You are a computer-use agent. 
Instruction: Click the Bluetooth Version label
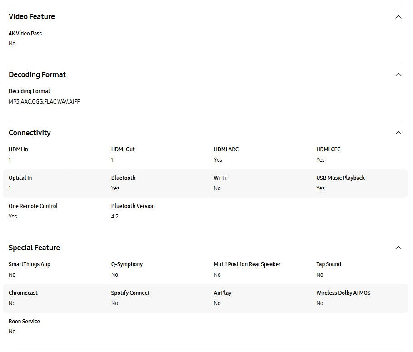point(133,206)
